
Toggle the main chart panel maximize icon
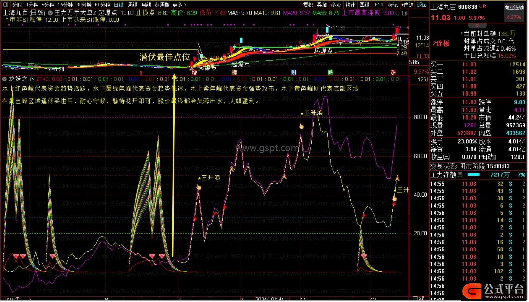tap(405, 13)
